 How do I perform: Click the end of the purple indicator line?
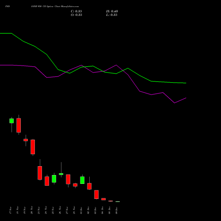(x=186, y=98)
